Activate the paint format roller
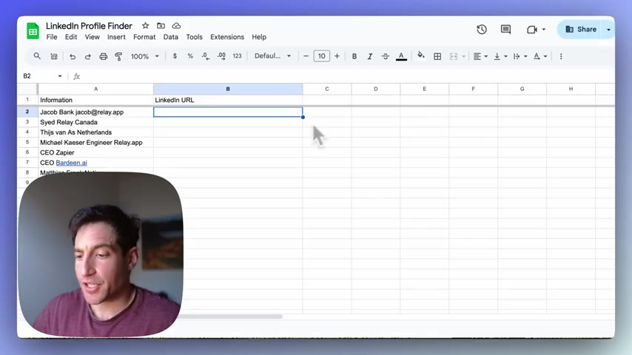This screenshot has height=355, width=632. click(118, 56)
